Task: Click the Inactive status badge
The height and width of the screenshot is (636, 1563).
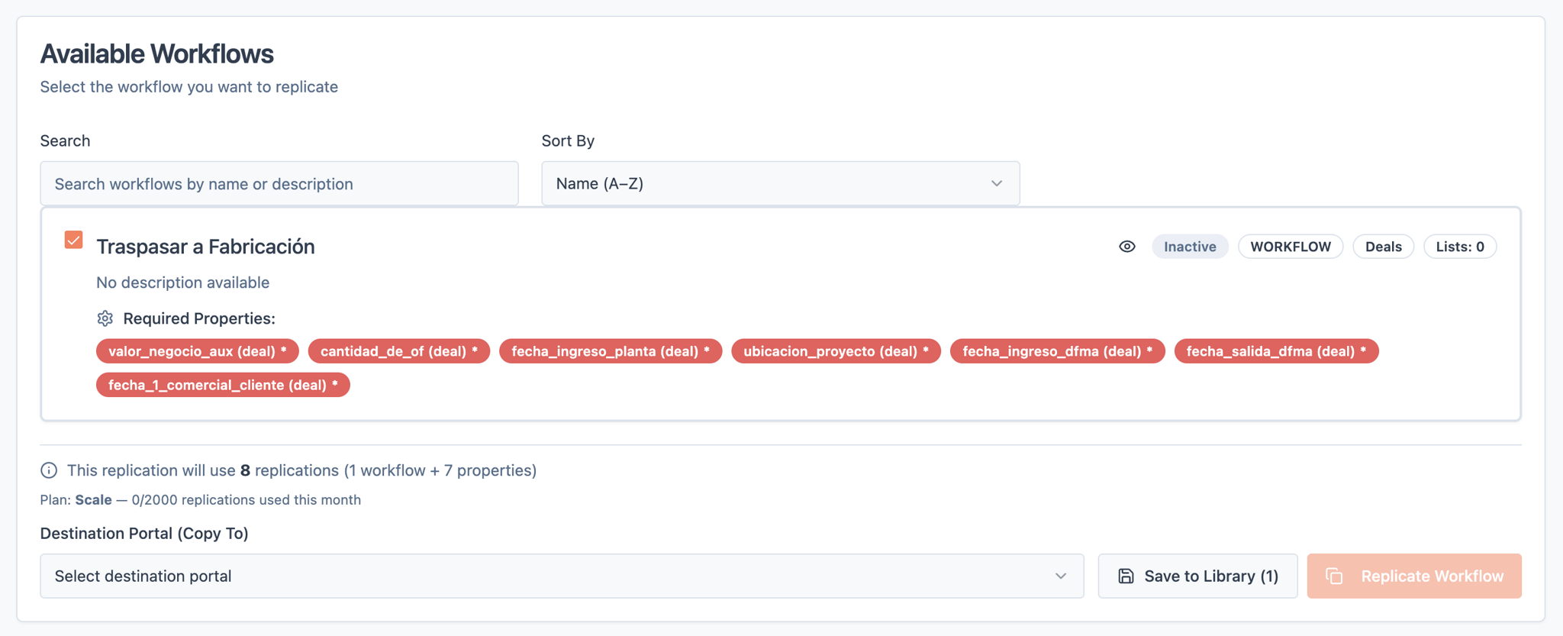Action: [1190, 247]
